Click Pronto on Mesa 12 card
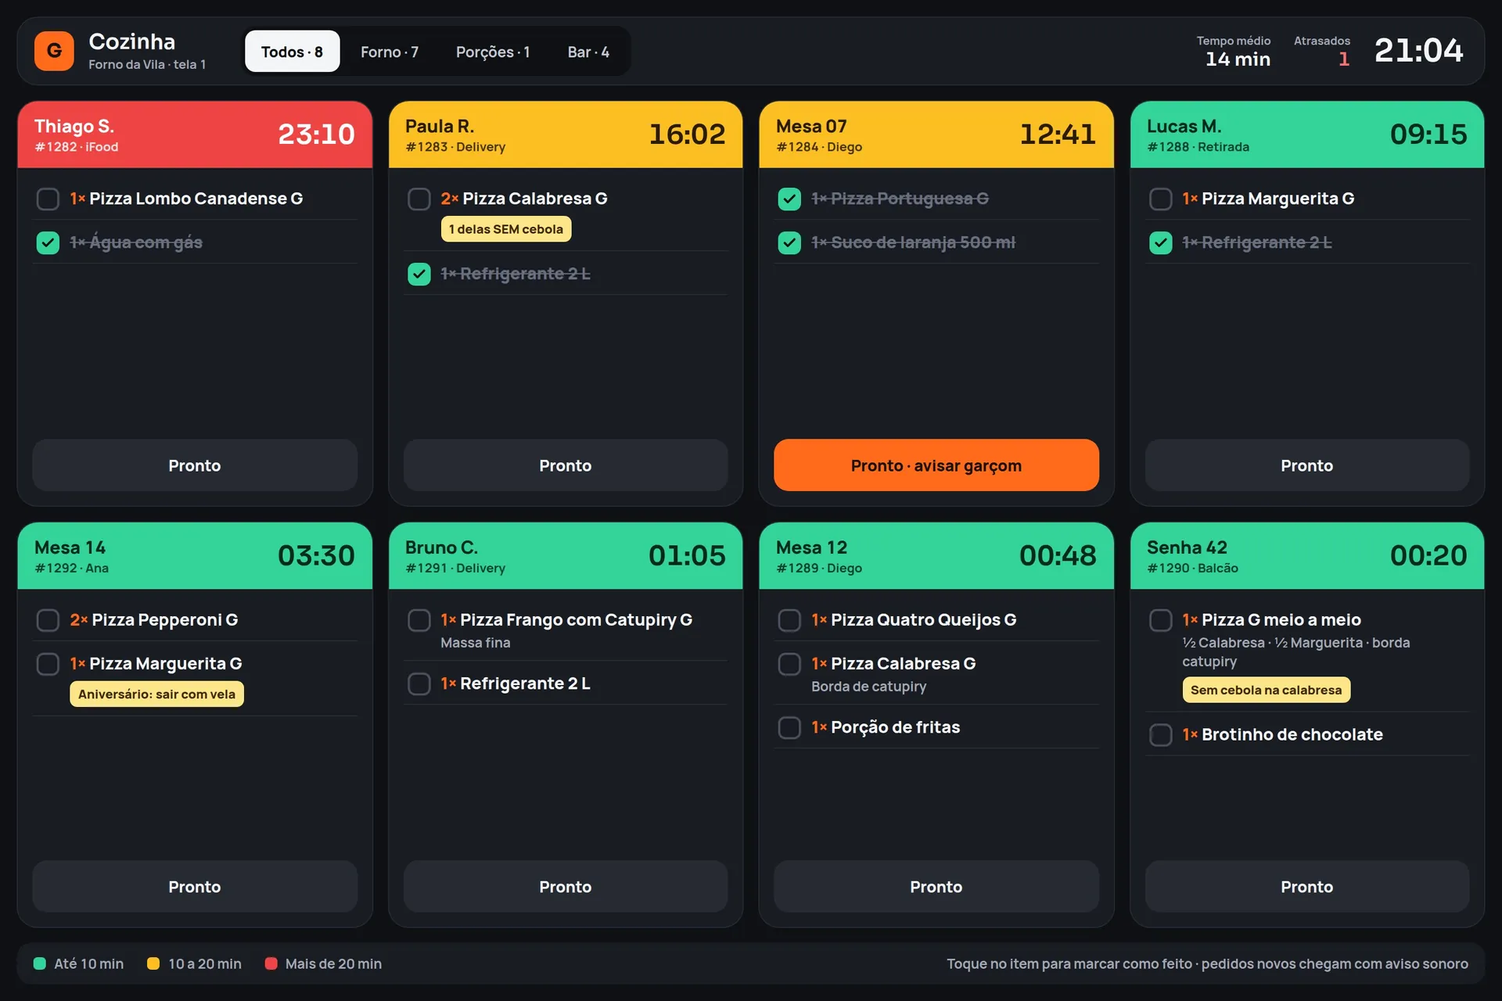Image resolution: width=1502 pixels, height=1001 pixels. coord(936,887)
